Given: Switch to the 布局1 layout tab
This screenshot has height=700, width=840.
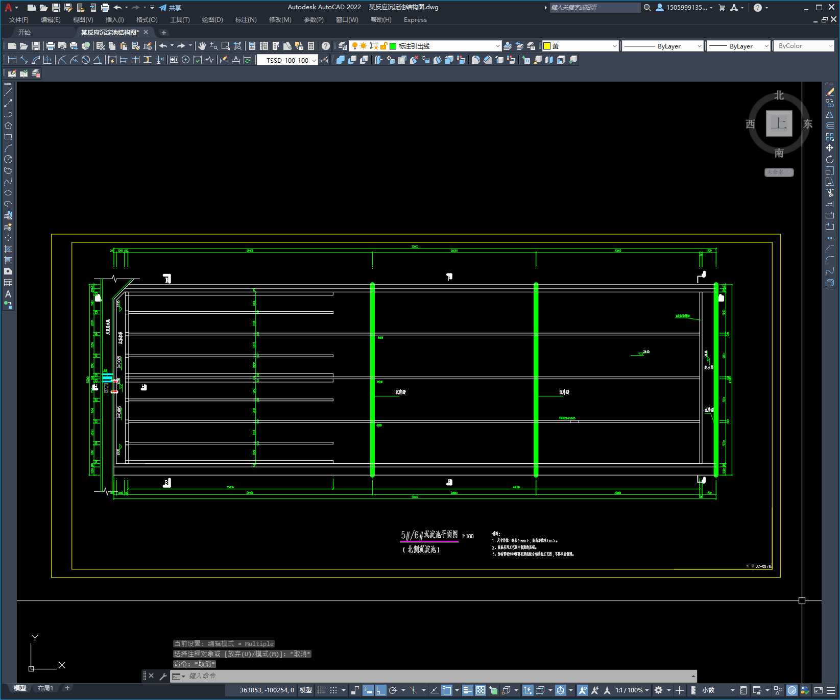Looking at the screenshot, I should pos(45,688).
